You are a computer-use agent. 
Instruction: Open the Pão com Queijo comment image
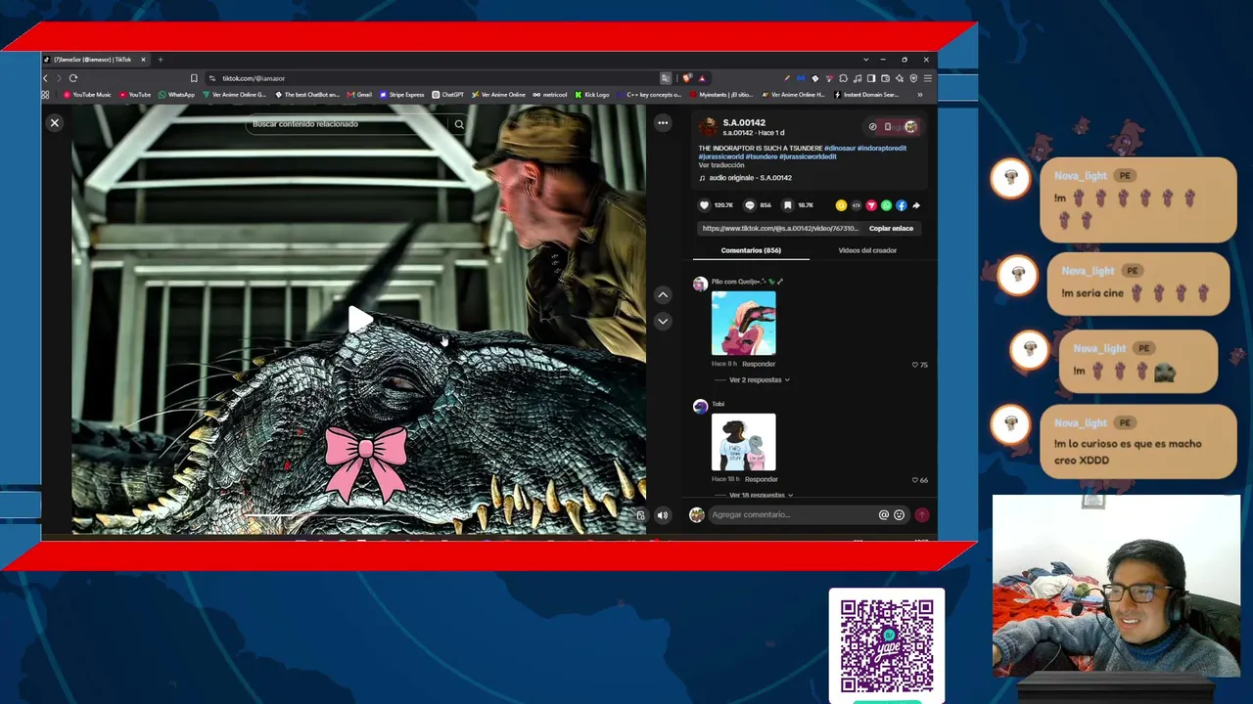(x=743, y=323)
